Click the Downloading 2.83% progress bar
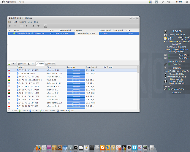The height and width of the screenshot is (152, 190). pos(87,33)
